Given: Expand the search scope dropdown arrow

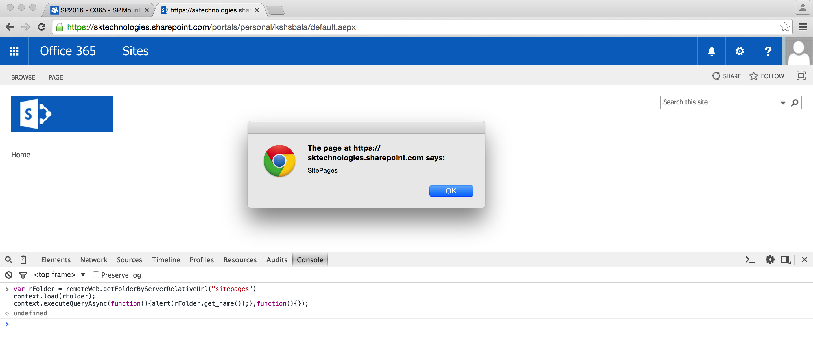Looking at the screenshot, I should pos(783,103).
